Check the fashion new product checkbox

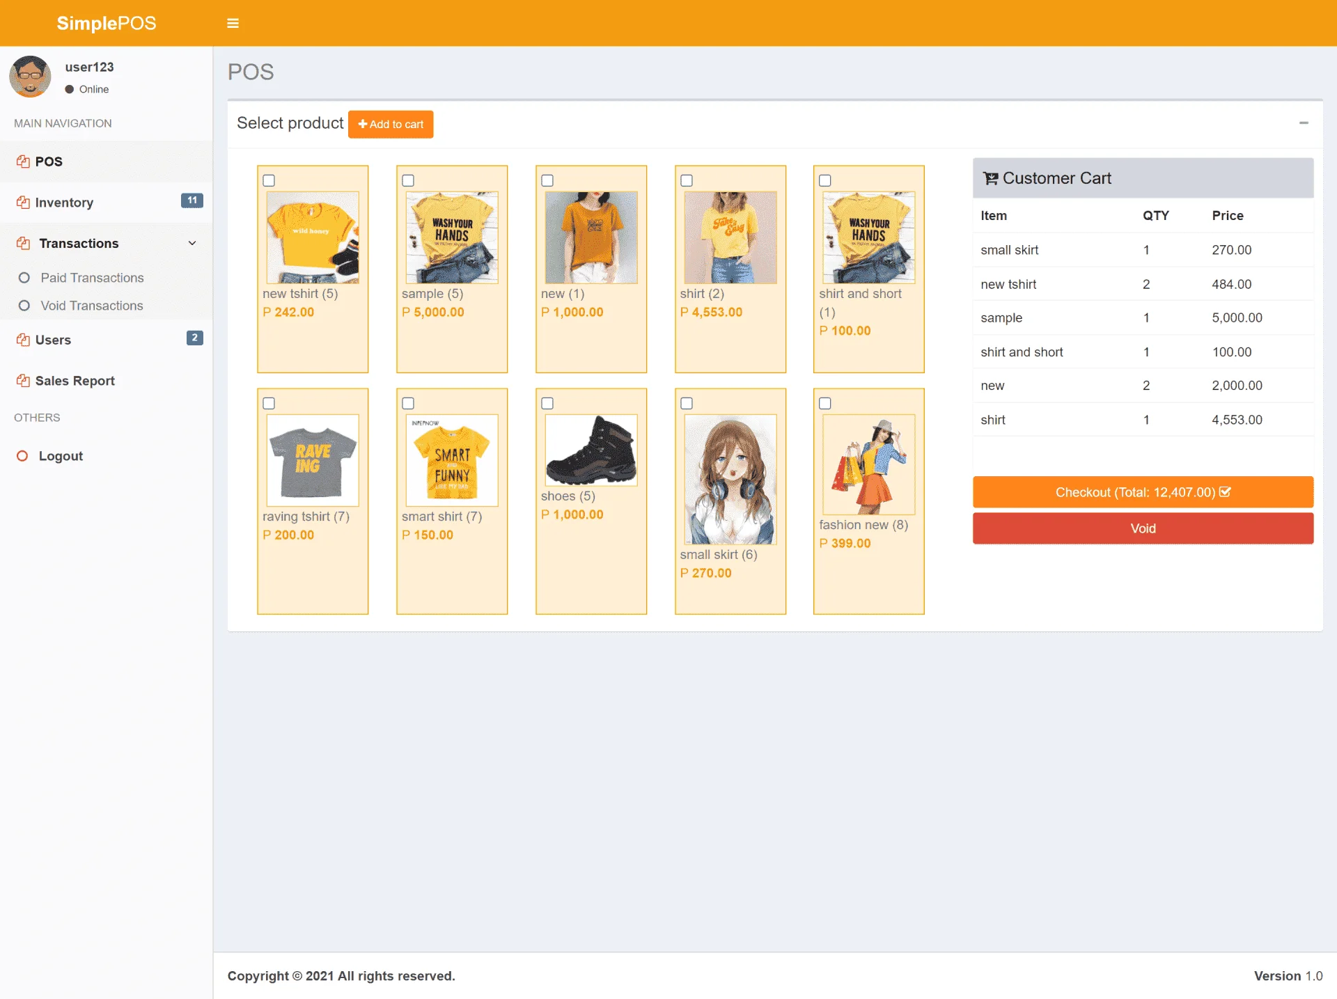(825, 403)
